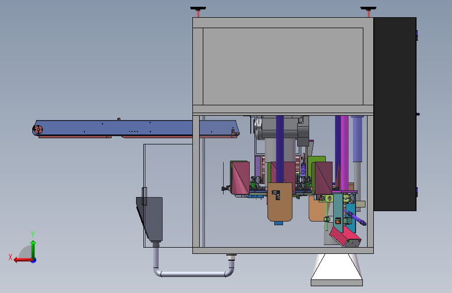
Task: Select the long blue conveyor arm
Action: click(x=136, y=128)
